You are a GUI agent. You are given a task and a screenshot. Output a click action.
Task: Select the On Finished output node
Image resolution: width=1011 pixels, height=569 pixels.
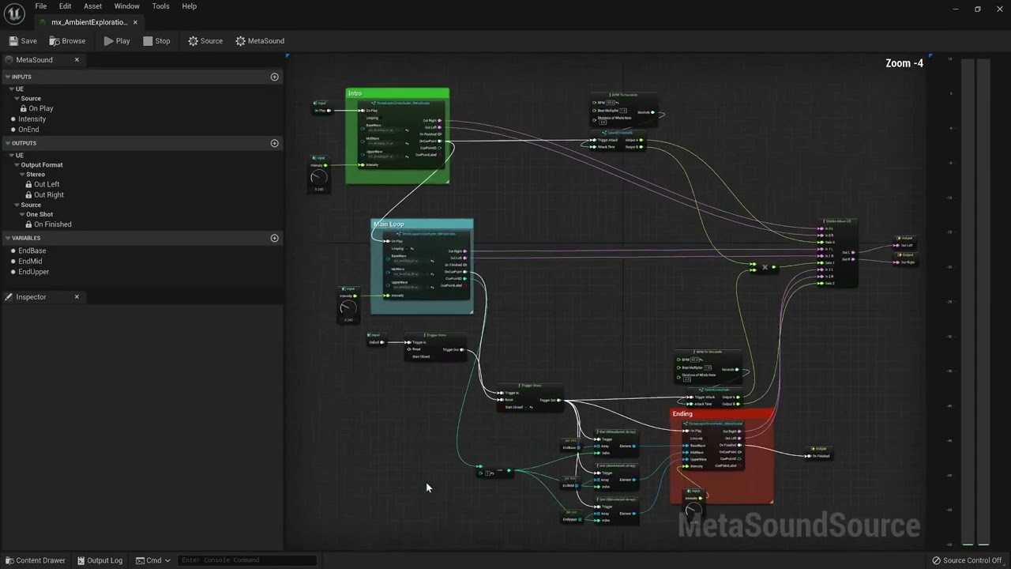click(x=818, y=453)
